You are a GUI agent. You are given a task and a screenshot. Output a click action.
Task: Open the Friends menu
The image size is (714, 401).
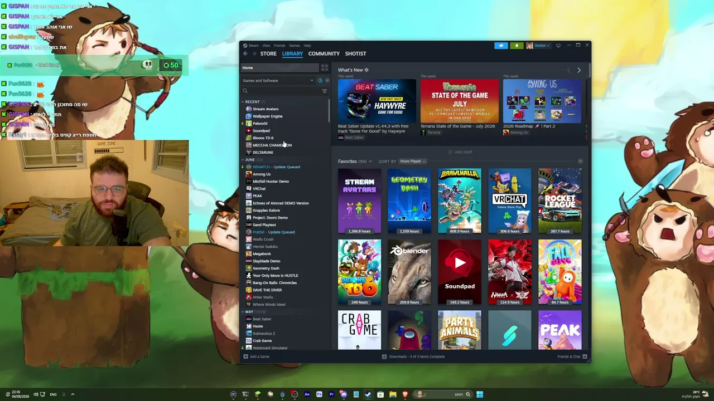click(279, 46)
